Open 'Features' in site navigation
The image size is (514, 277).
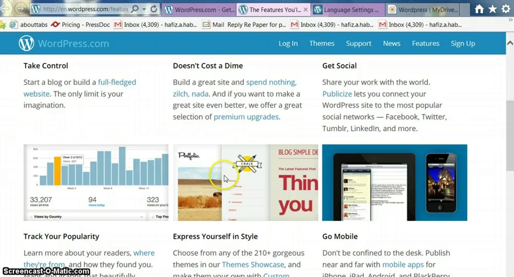pyautogui.click(x=426, y=43)
